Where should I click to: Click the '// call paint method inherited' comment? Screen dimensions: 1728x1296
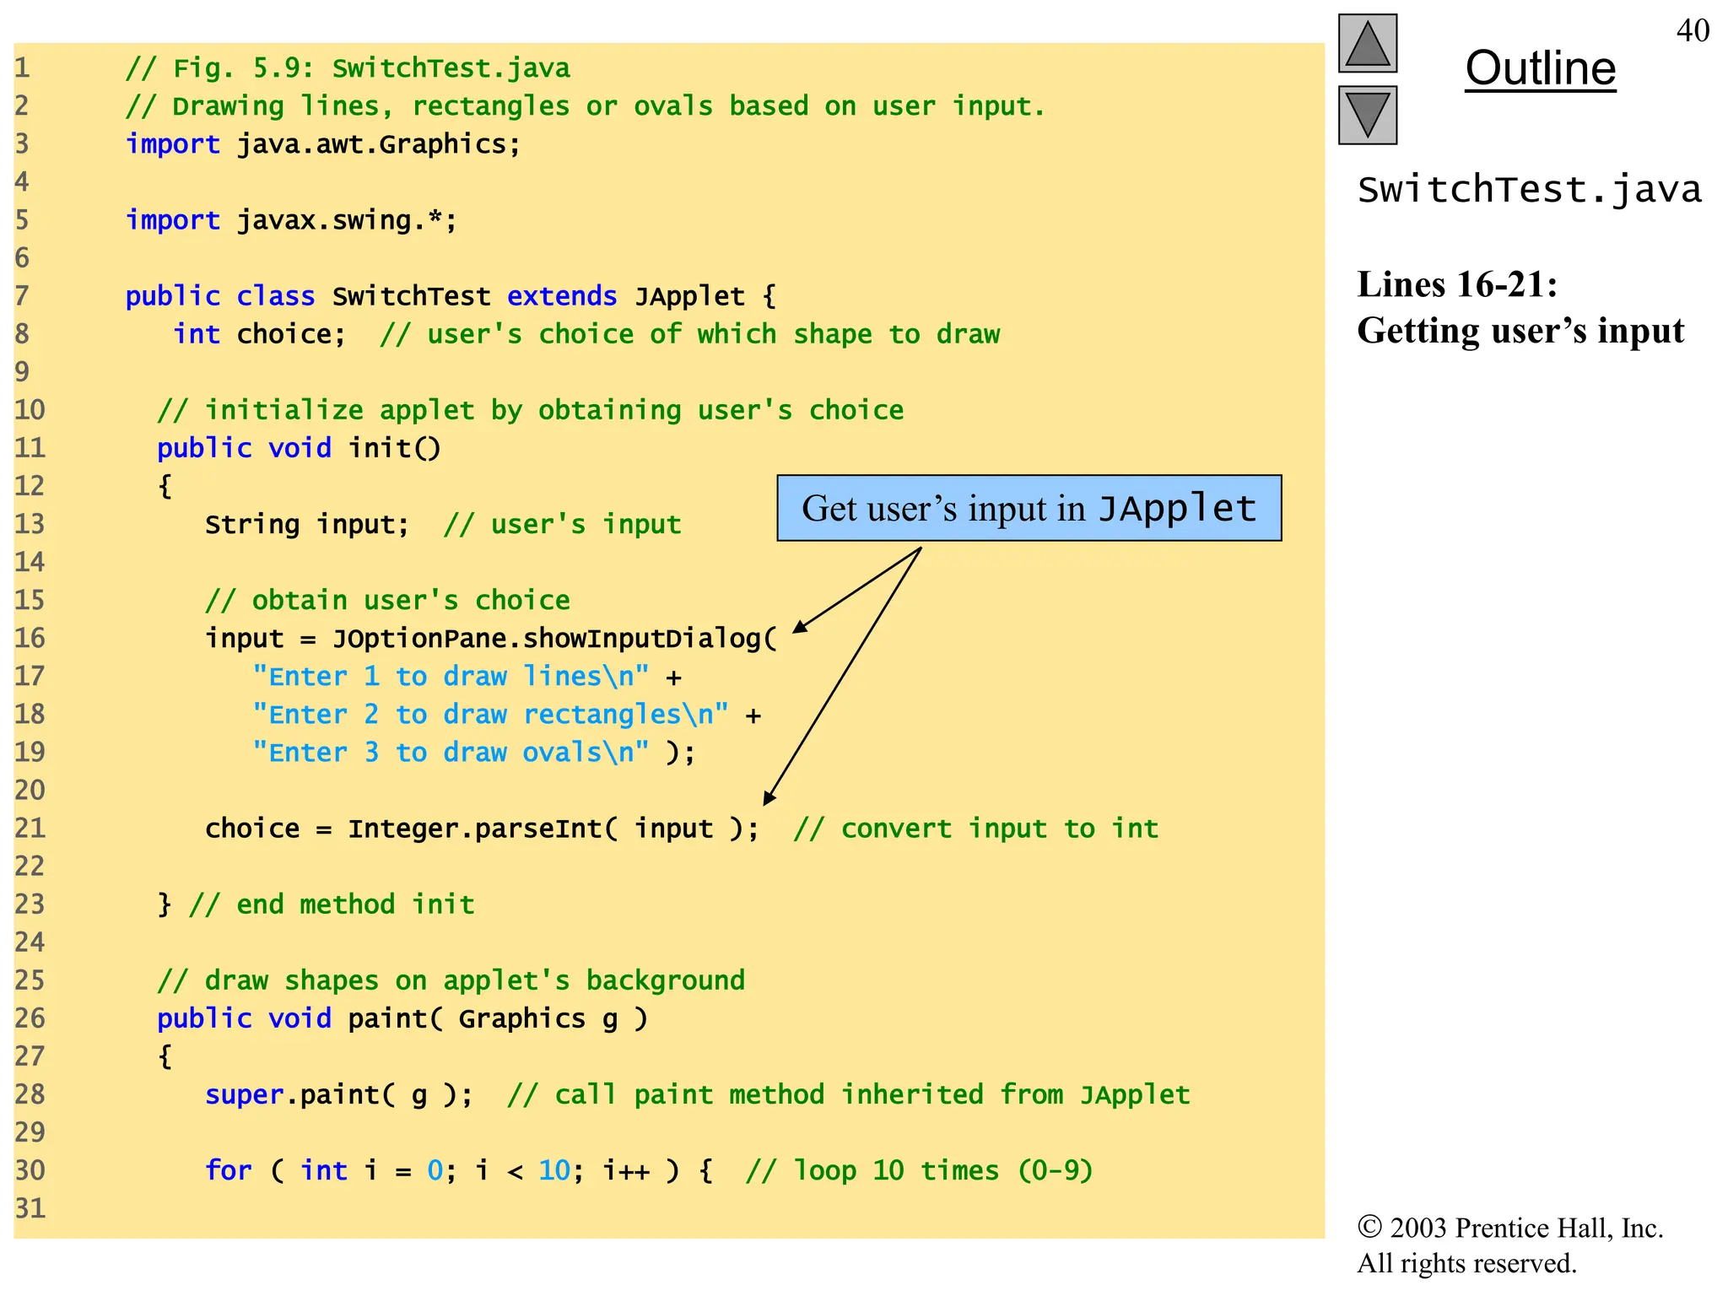click(x=849, y=1094)
